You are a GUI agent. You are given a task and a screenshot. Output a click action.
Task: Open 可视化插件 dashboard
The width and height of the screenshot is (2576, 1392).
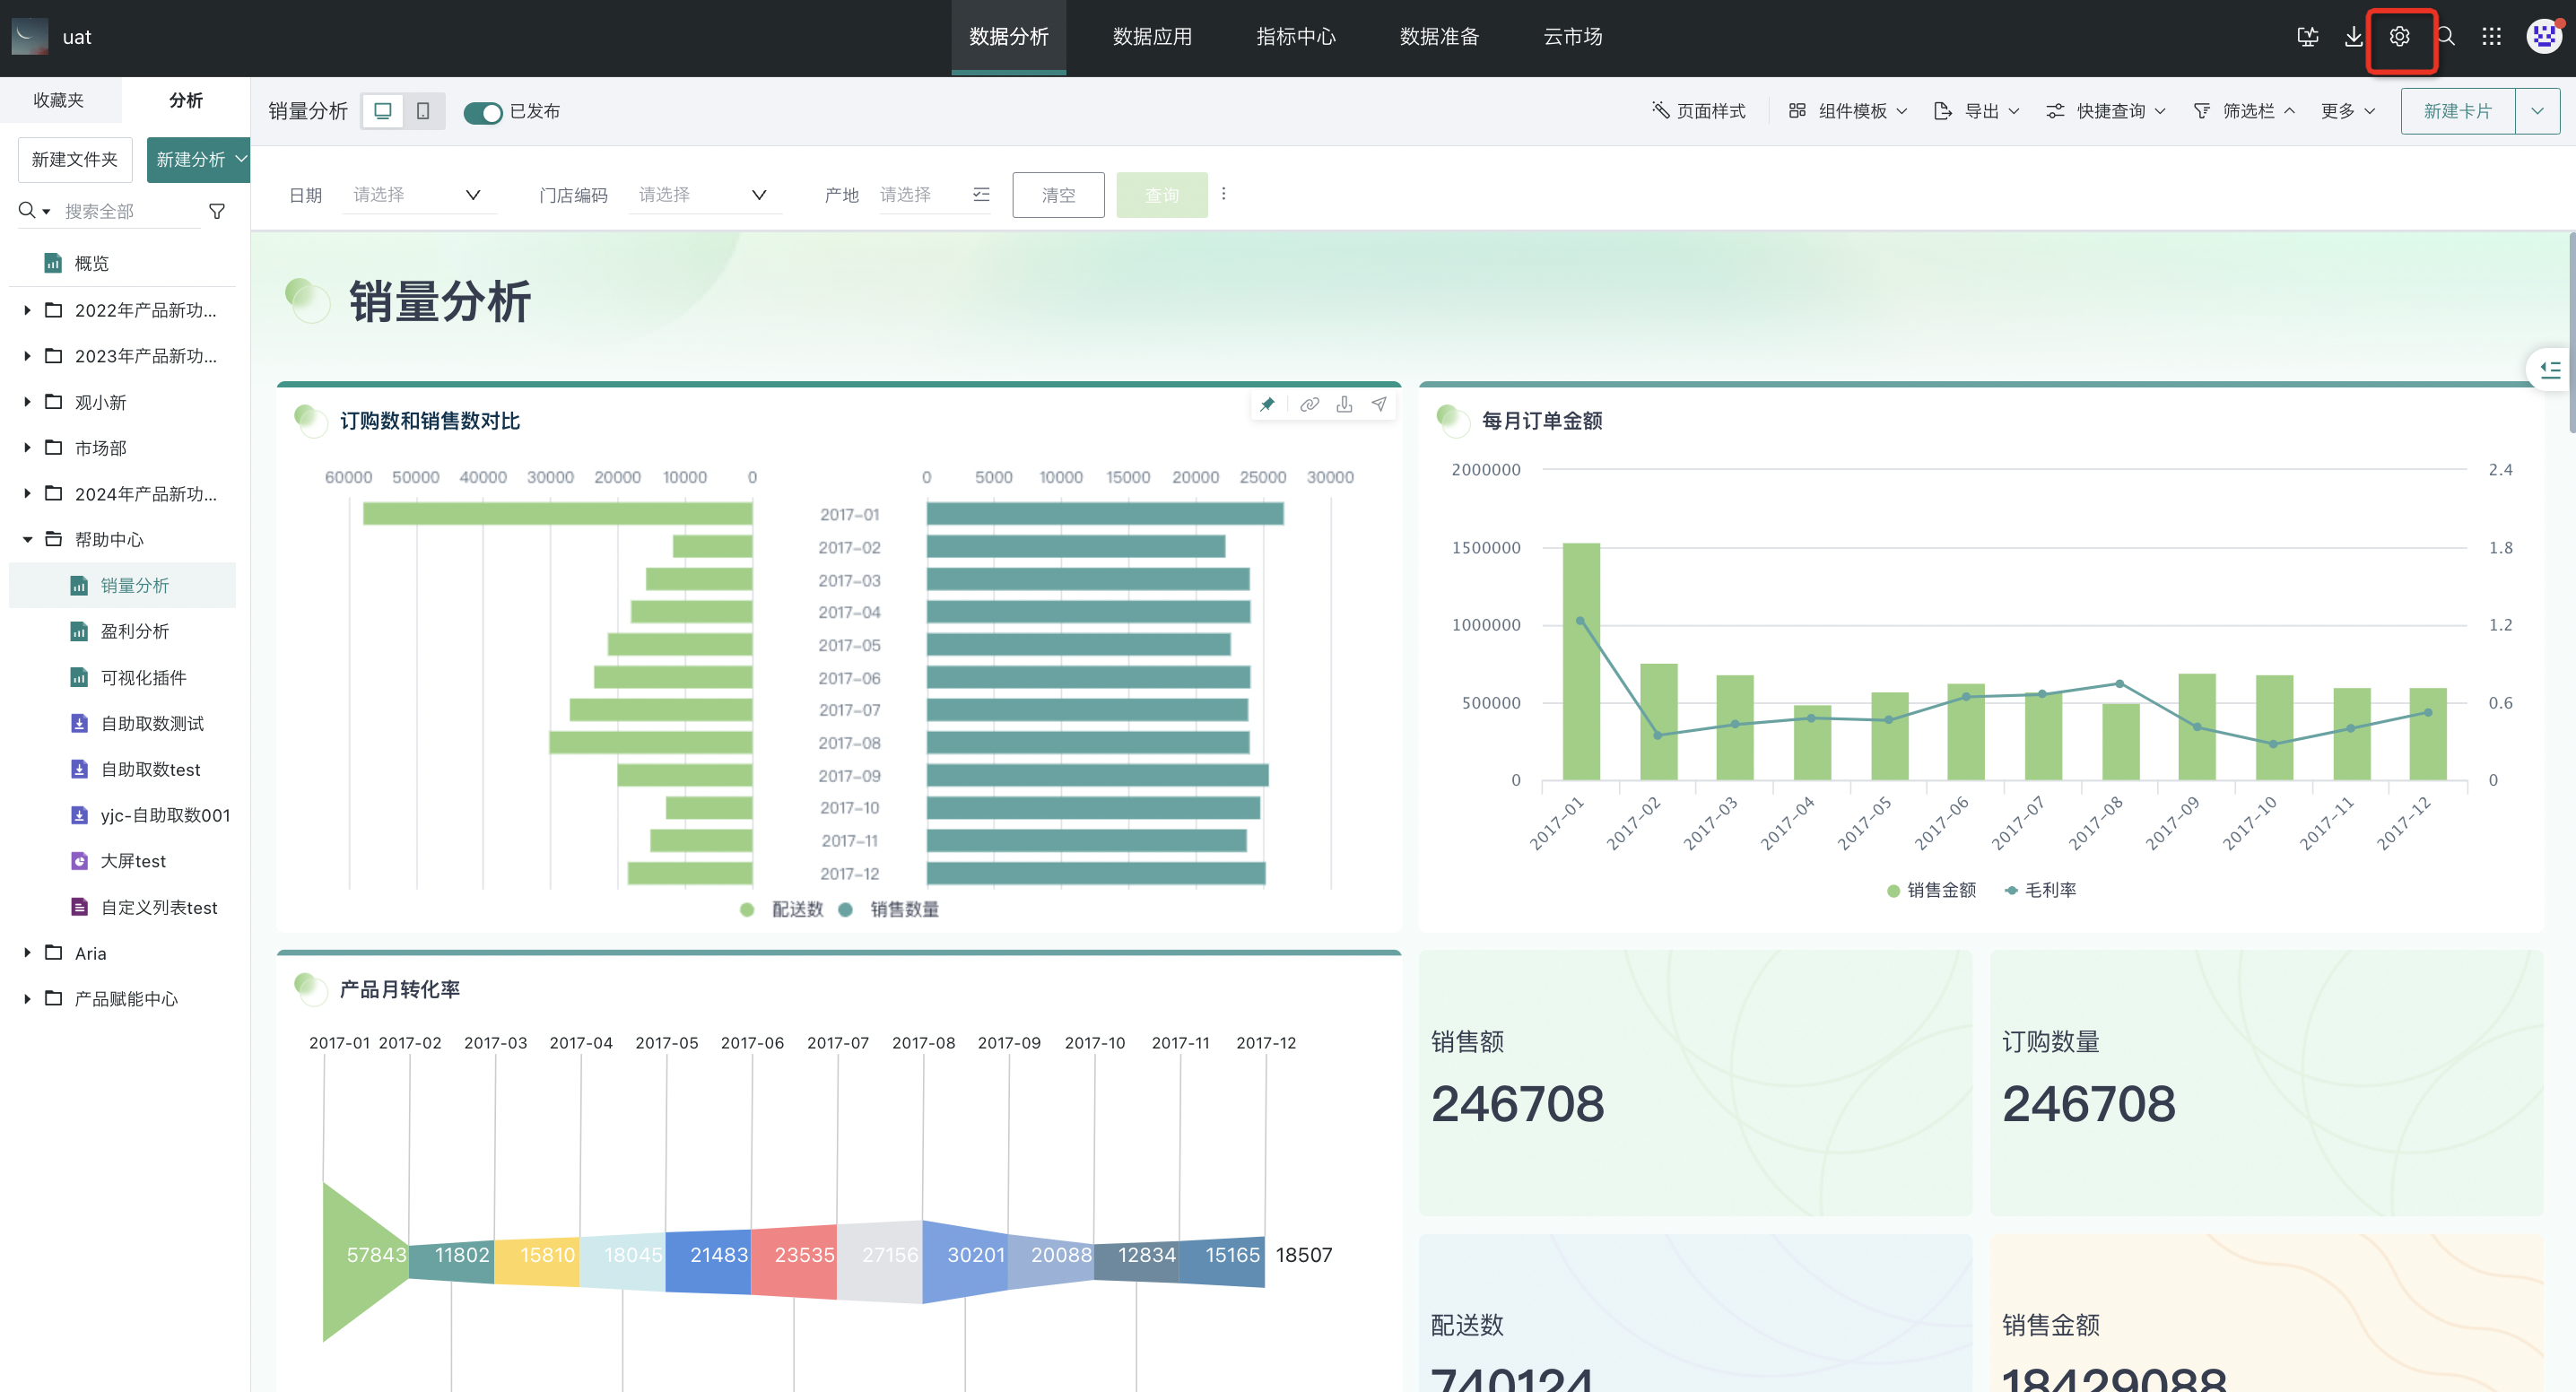click(143, 677)
